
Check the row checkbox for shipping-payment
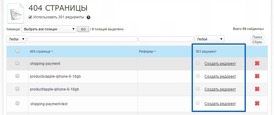[17, 63]
